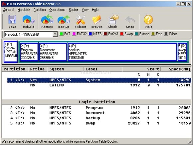Viewport: 193px width, 145px height.
Task: Click the Label column header
Action: 102,69
